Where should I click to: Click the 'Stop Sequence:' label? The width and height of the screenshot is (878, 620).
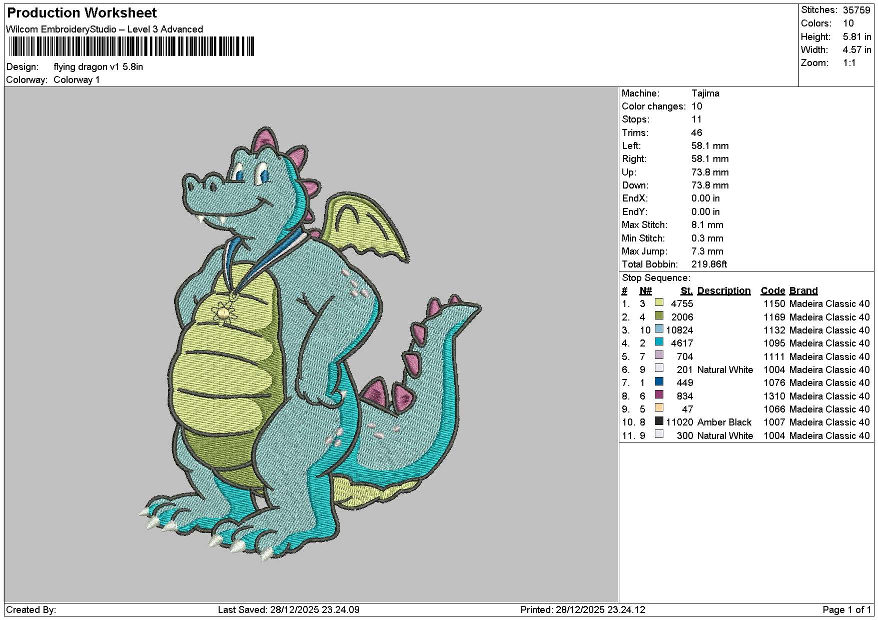pos(656,278)
